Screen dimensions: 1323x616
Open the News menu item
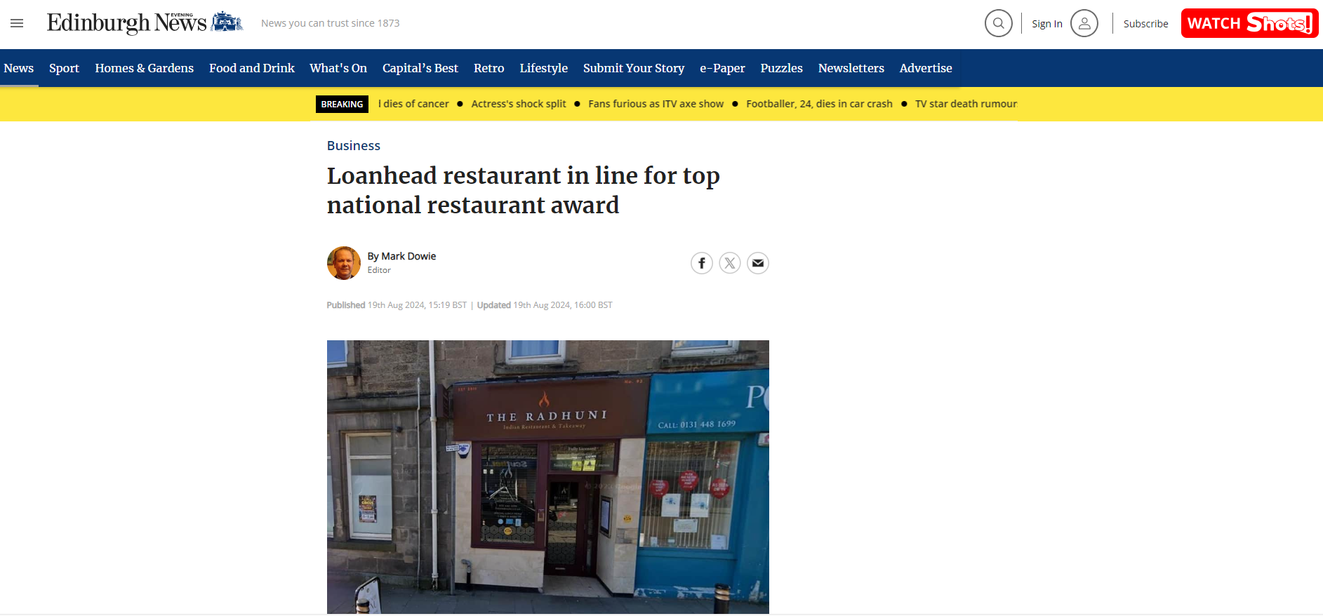(19, 68)
